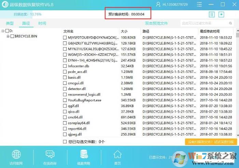Go to the home page icon

click(x=117, y=154)
